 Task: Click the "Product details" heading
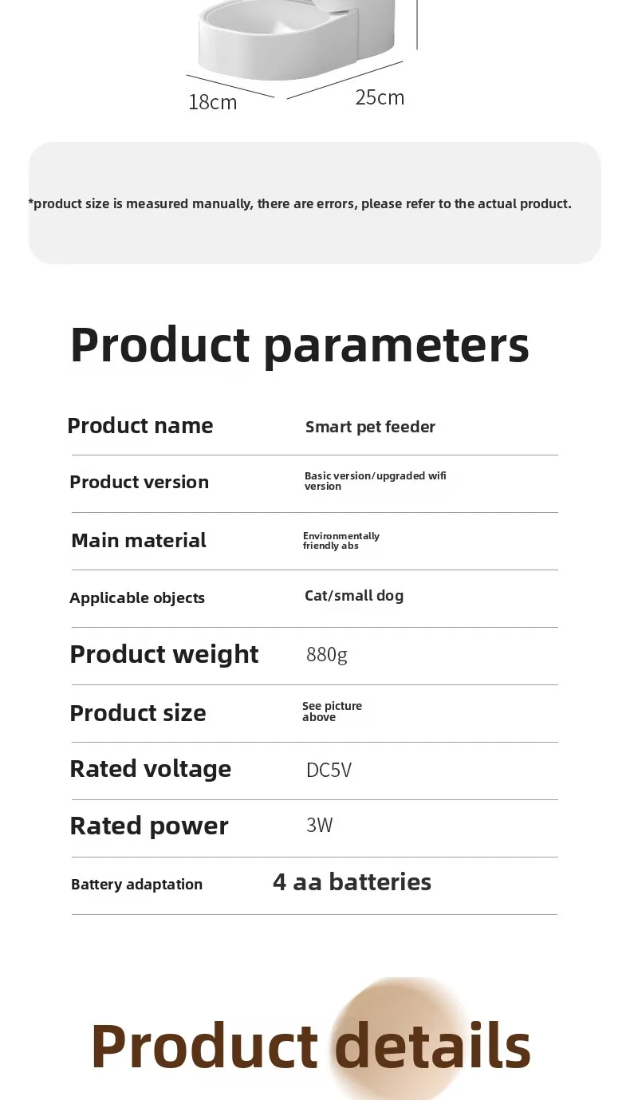310,1047
